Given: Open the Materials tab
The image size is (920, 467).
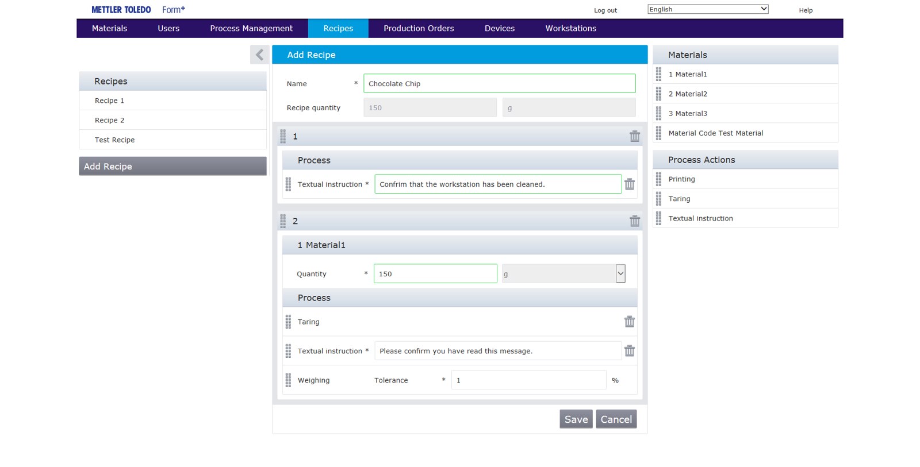Looking at the screenshot, I should tap(109, 28).
